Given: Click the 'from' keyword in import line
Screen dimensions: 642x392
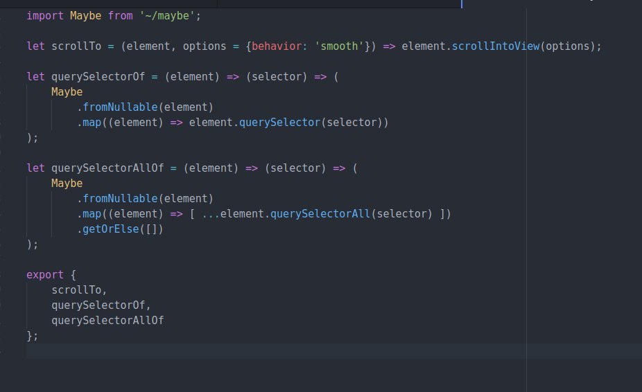Looking at the screenshot, I should (121, 16).
